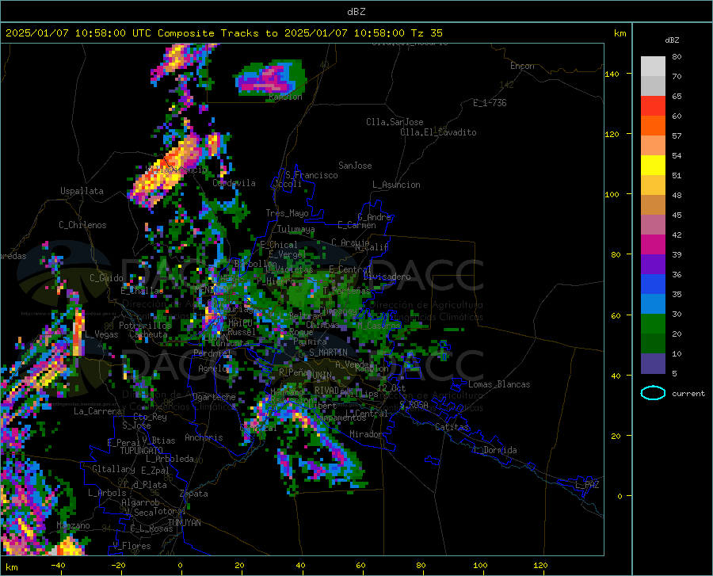Click the C_Chilenos place label
Screen dimensions: 713x576
82,225
